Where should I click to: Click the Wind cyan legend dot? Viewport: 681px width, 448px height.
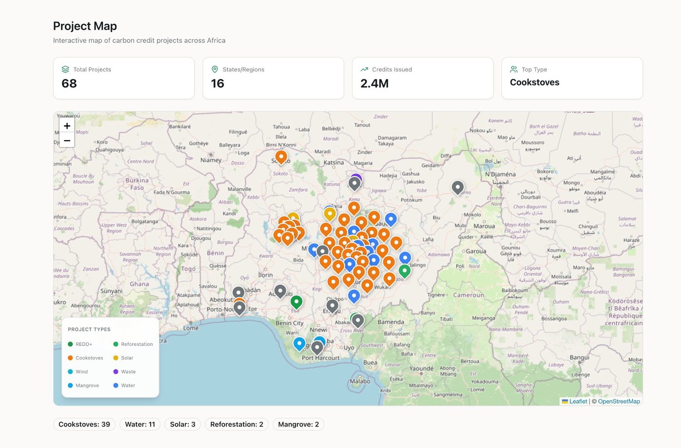(71, 372)
